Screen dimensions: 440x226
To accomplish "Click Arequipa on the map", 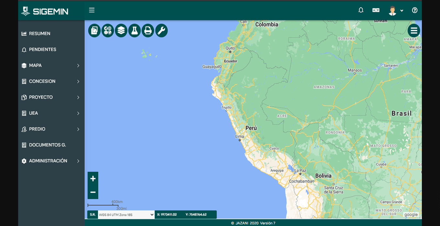I will (x=277, y=171).
